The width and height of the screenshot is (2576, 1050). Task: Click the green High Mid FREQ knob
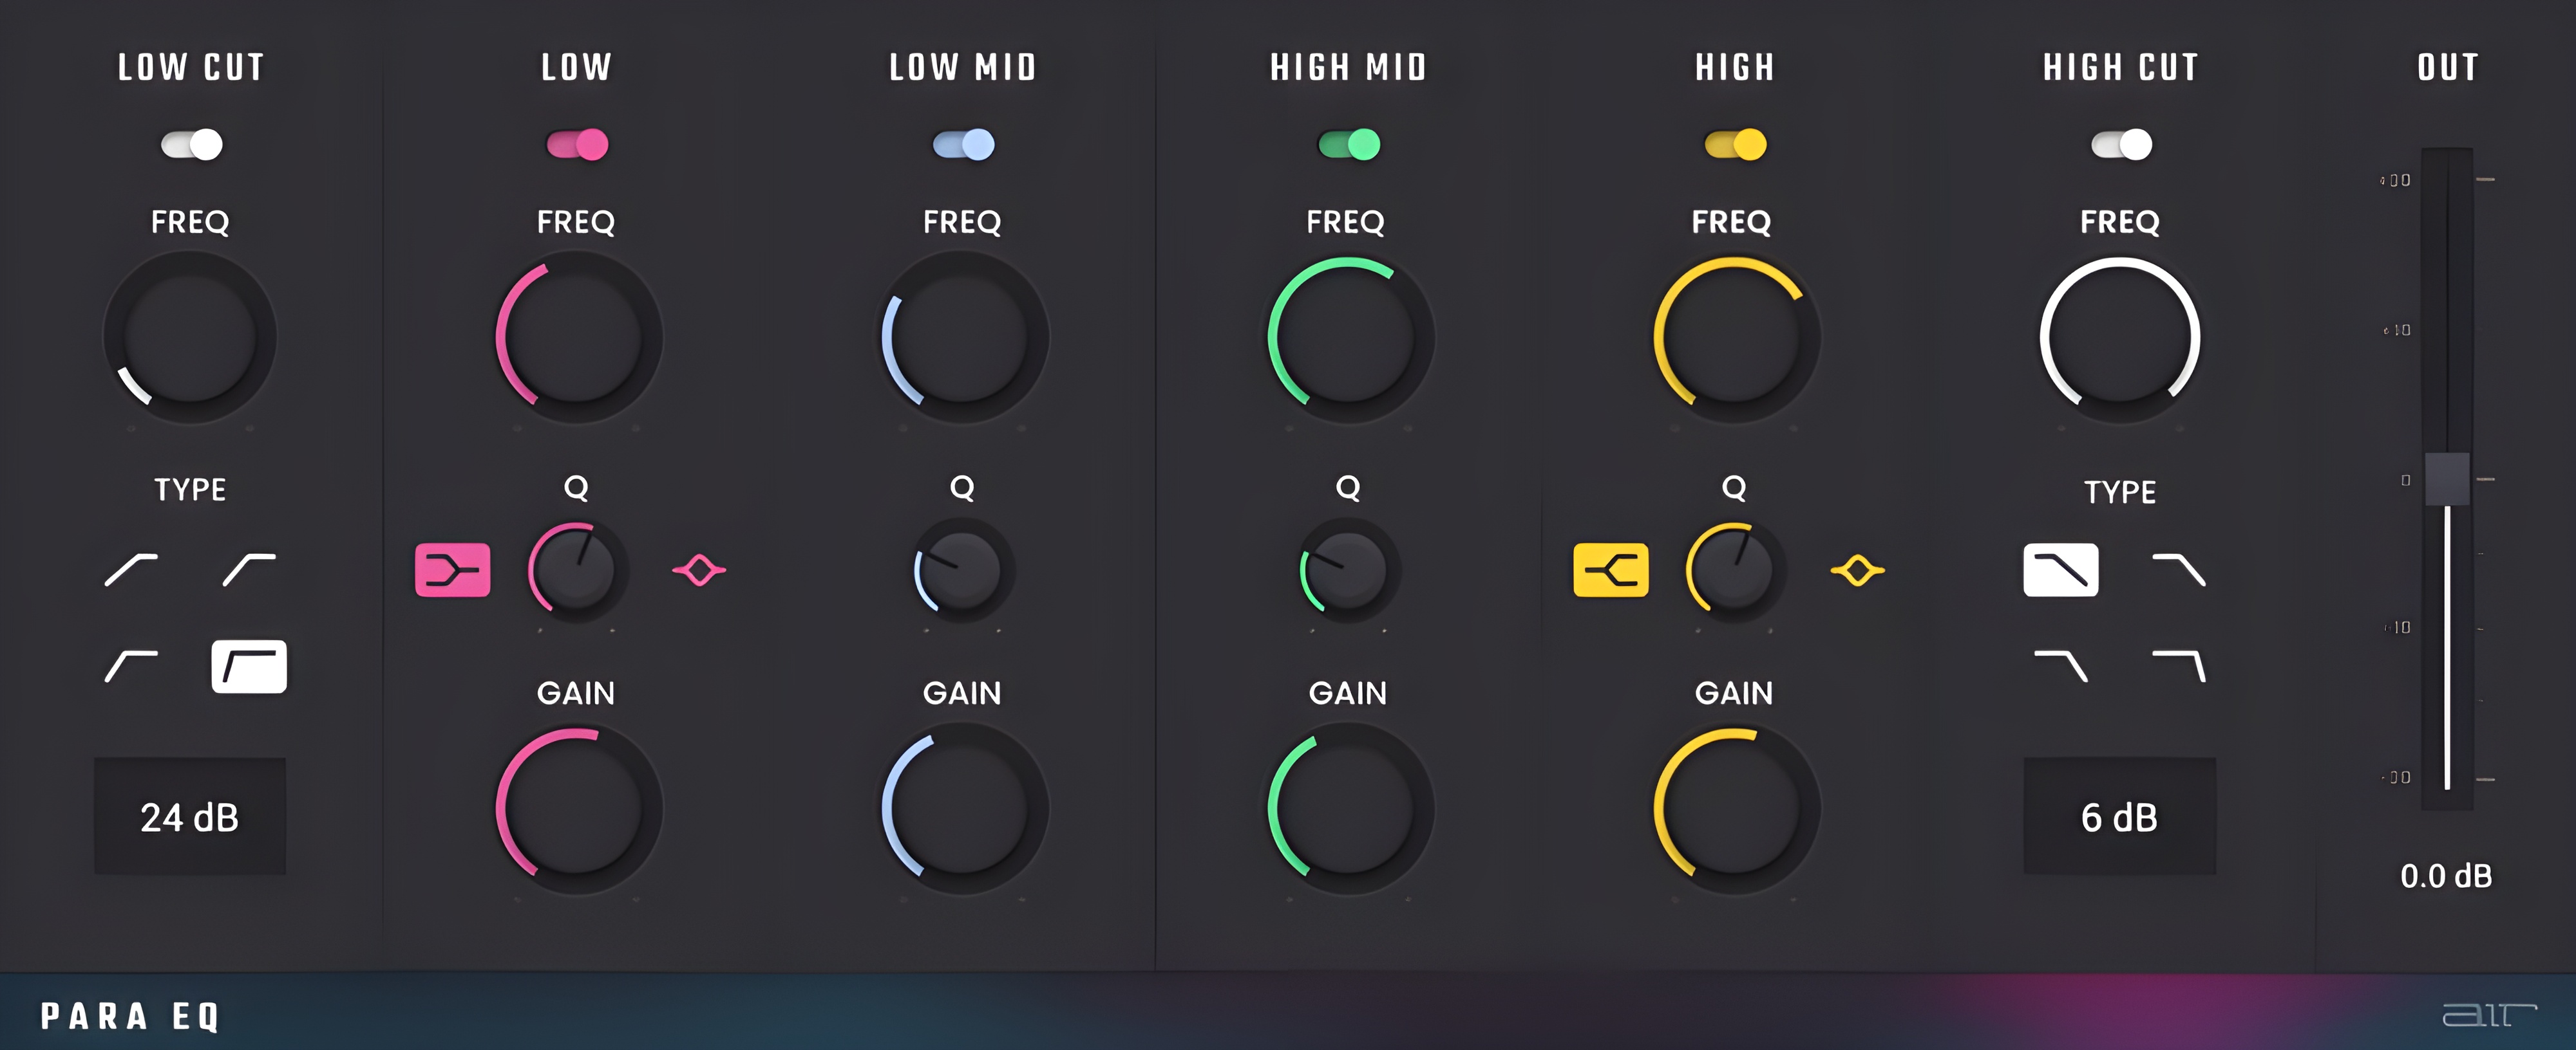pyautogui.click(x=1347, y=336)
